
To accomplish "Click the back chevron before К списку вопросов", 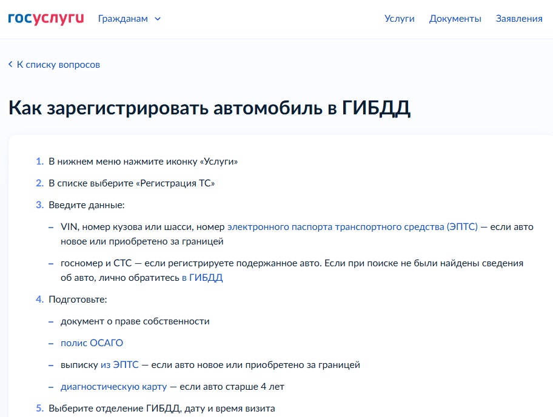I will 10,64.
